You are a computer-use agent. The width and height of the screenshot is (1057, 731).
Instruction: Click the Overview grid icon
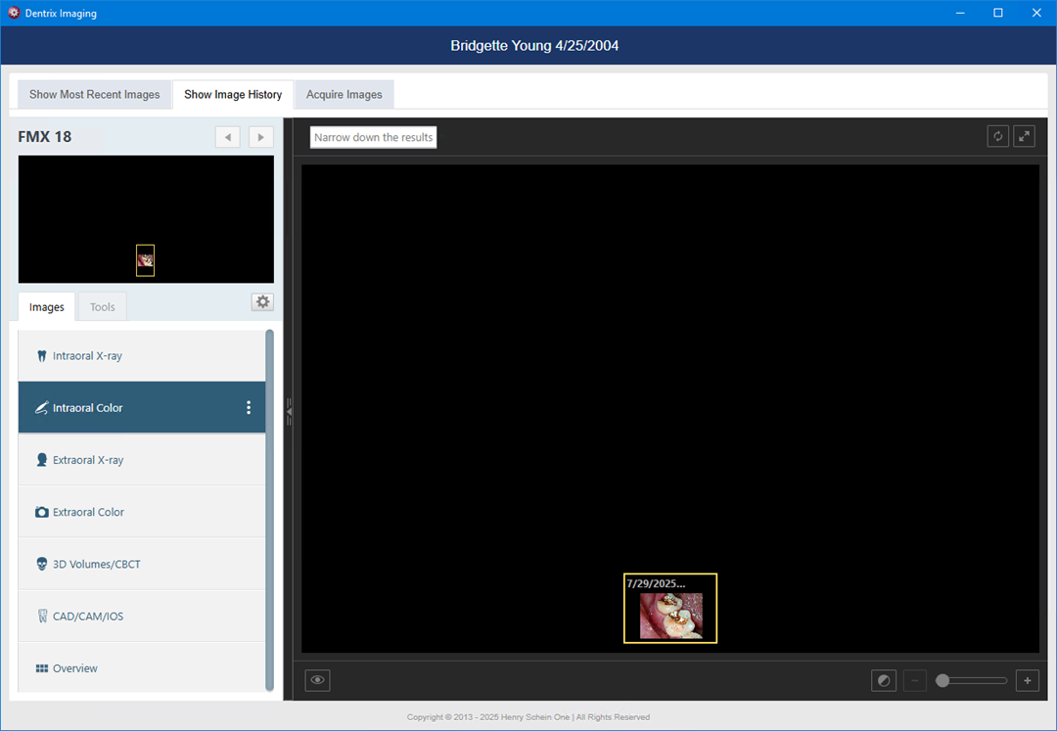click(42, 668)
